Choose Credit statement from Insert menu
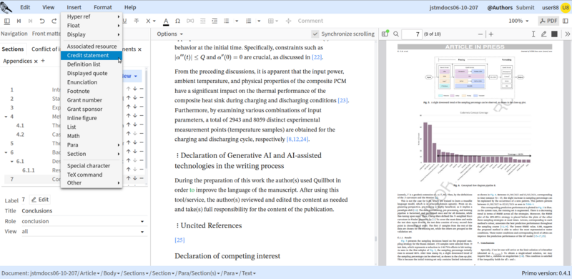572x279 pixels. (x=92, y=56)
